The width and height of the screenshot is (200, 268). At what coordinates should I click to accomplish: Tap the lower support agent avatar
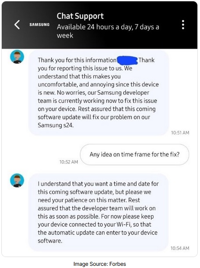point(17,180)
